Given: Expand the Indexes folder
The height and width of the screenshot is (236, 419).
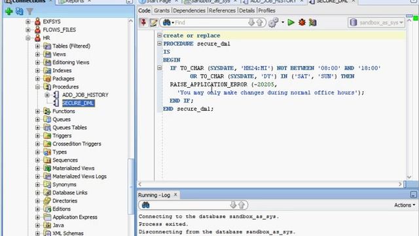Looking at the screenshot, I should 38,71.
